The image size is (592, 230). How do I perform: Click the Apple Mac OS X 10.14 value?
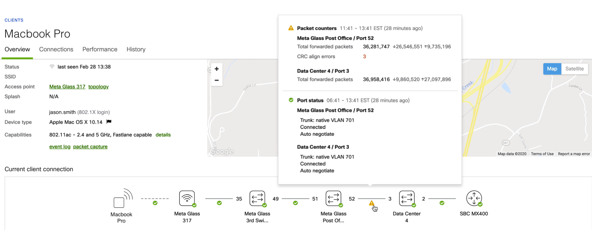point(76,122)
